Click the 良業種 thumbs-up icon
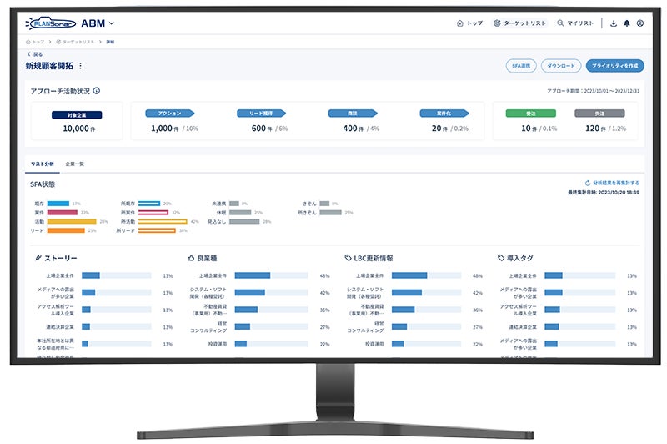Viewport: 667px width, 444px height. (191, 258)
